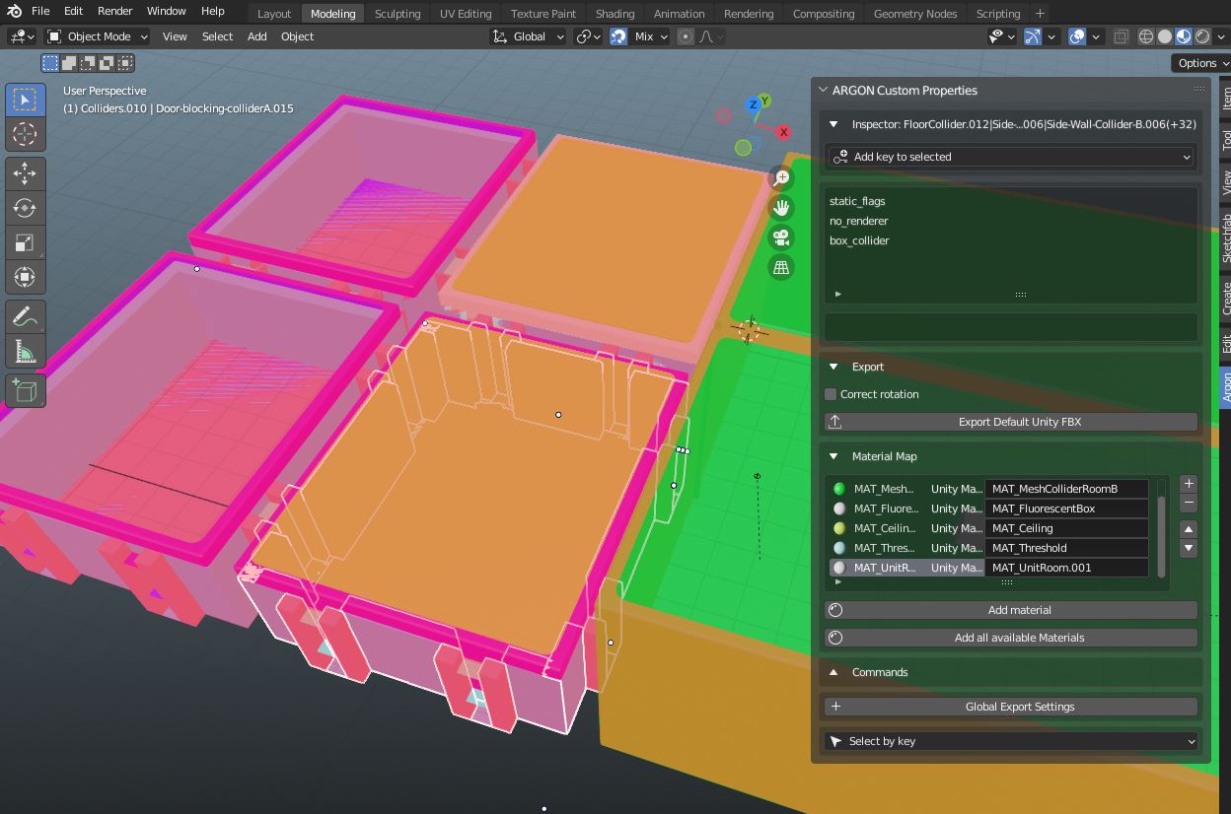Open the Render menu
The height and width of the screenshot is (814, 1231).
(x=114, y=11)
